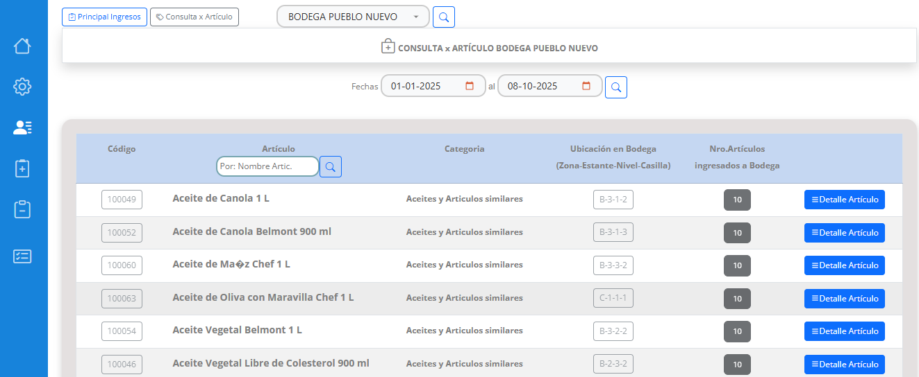Open calendar picker for end date 08-10-2025
Screen dimensions: 919x377
[586, 86]
